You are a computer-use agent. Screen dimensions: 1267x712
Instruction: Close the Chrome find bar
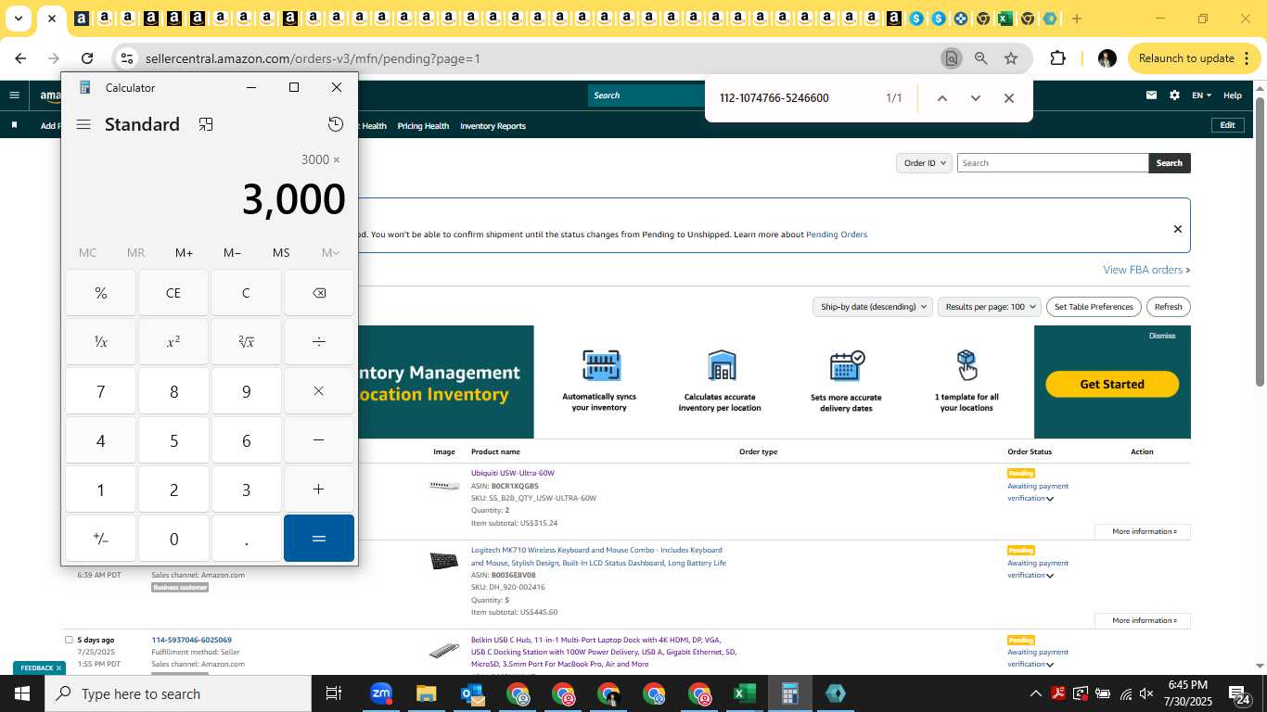(1009, 98)
